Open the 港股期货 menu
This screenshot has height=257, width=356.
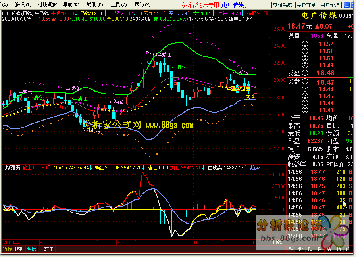coord(47,5)
